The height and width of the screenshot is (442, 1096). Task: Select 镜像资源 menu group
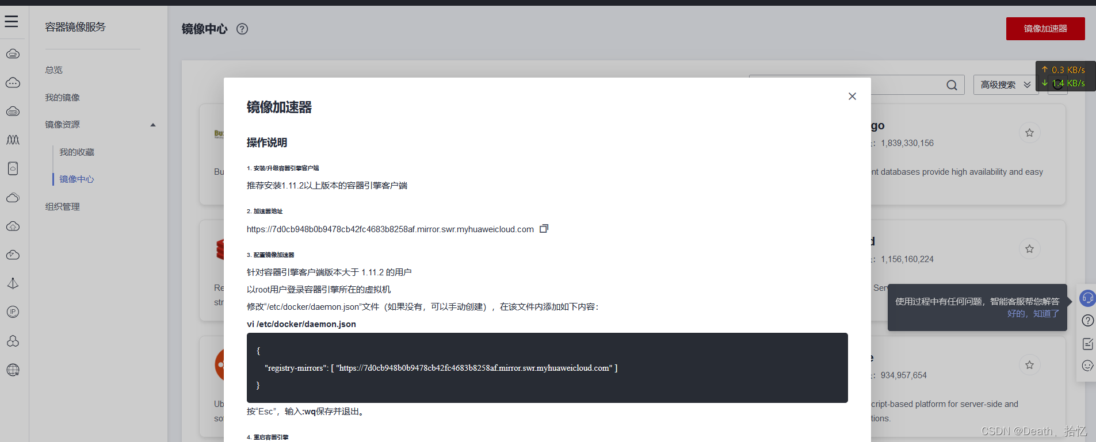click(63, 125)
